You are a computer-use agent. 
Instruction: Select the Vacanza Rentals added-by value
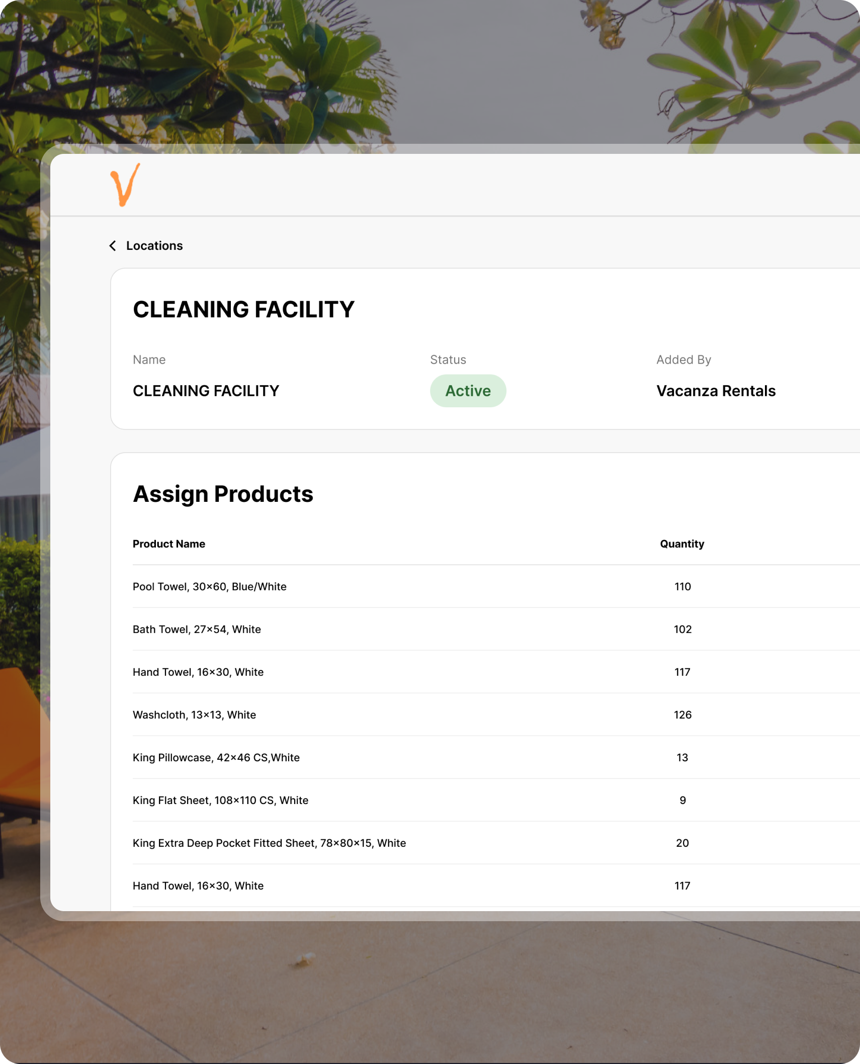pyautogui.click(x=716, y=391)
